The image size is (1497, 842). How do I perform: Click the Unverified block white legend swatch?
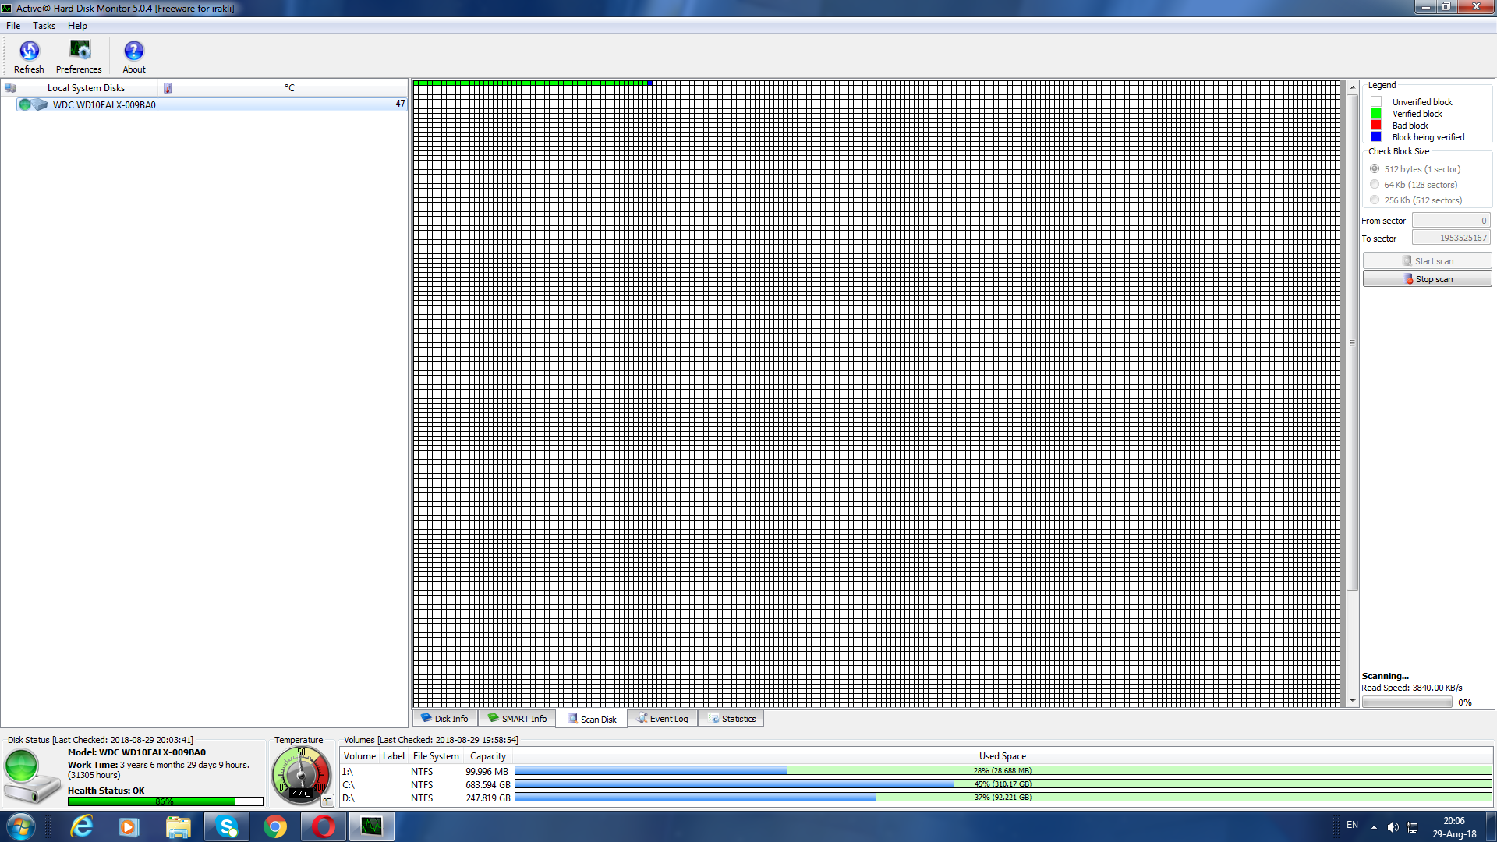1376,102
